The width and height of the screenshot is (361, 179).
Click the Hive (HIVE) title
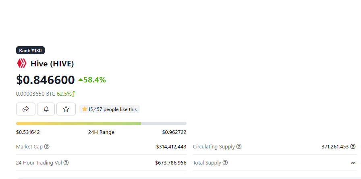coord(52,64)
